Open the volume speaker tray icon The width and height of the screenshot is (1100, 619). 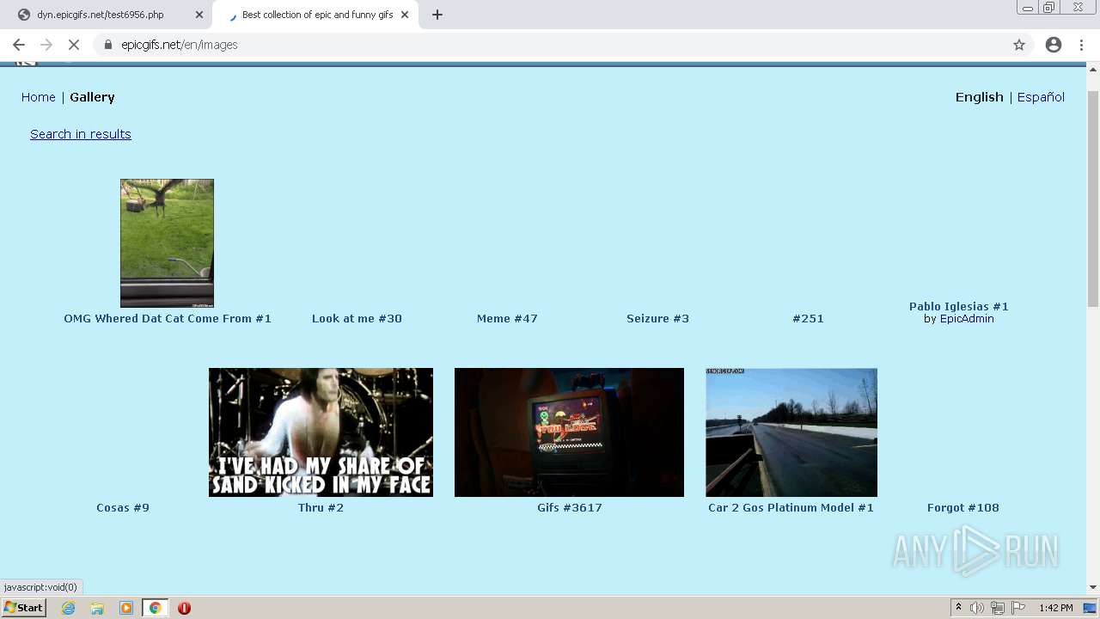pos(977,608)
